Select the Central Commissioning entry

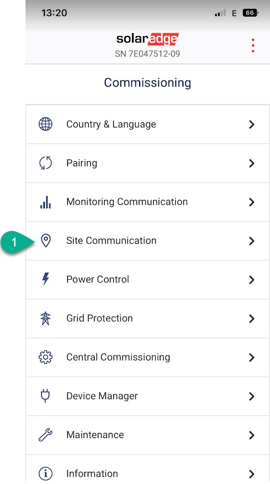point(147,357)
